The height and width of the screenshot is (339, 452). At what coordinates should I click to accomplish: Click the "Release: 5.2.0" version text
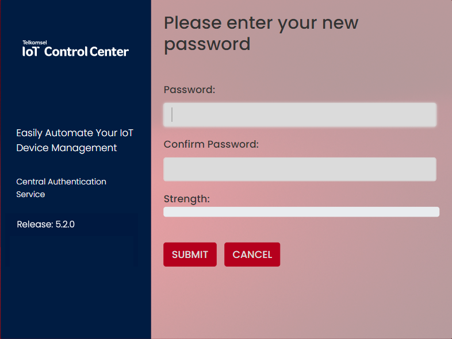click(x=45, y=224)
